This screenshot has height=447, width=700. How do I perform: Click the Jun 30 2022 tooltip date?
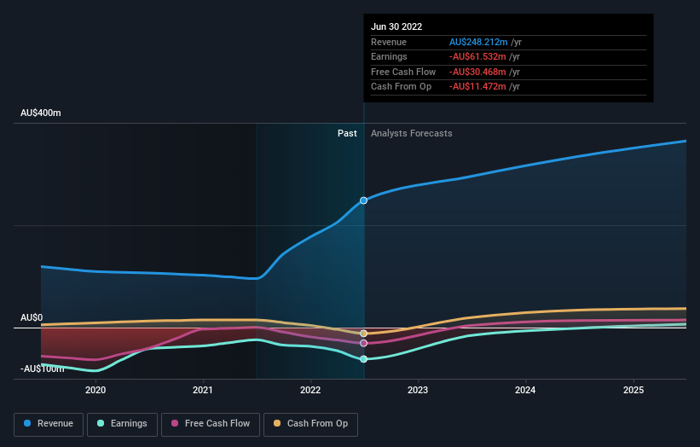click(396, 26)
